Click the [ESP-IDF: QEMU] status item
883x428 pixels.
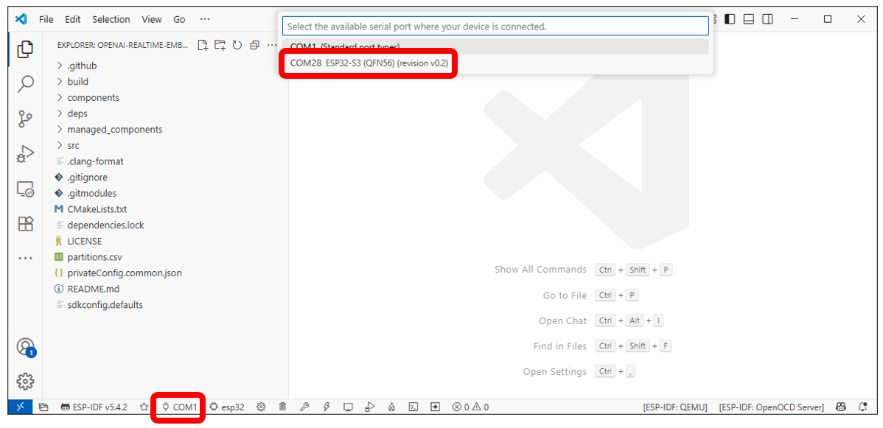674,407
